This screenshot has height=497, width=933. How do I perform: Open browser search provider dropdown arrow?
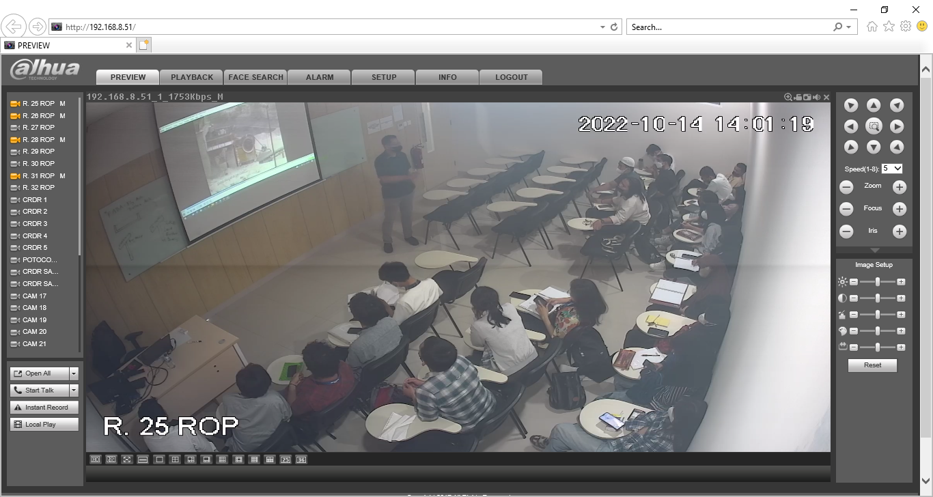[848, 27]
